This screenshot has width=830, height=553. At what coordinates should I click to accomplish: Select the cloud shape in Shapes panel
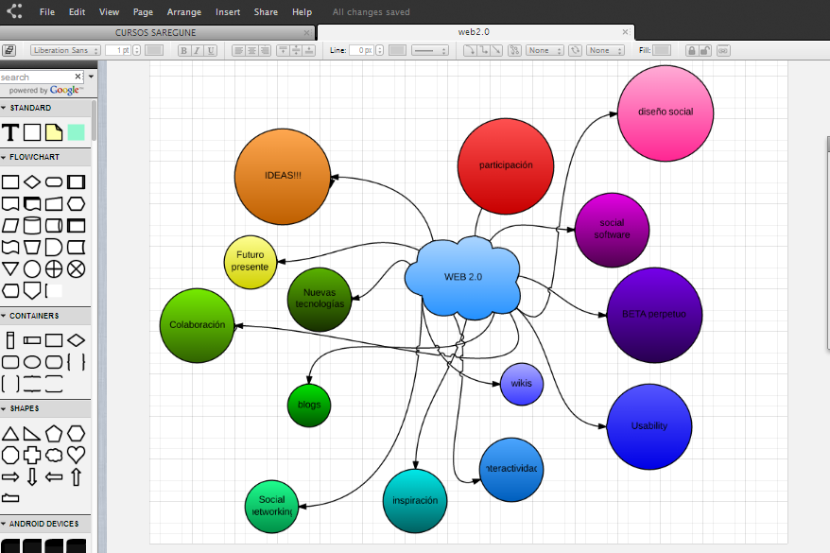[x=54, y=455]
